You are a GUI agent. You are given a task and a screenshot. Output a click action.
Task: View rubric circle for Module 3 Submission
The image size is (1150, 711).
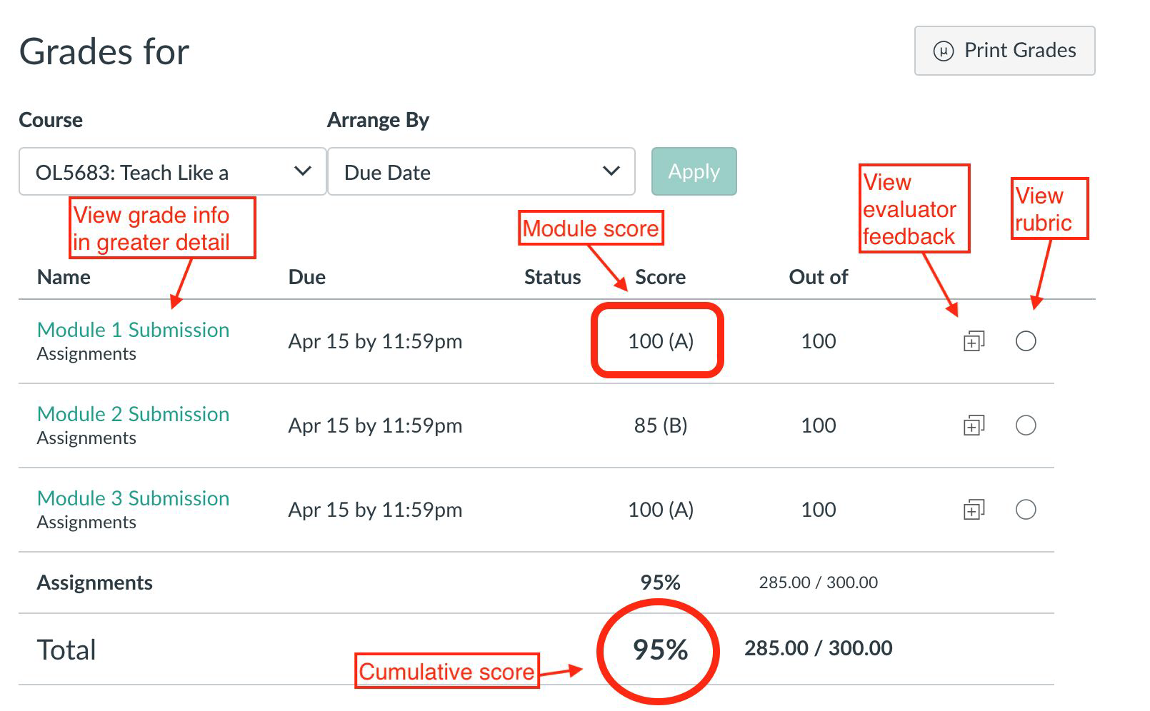[x=1026, y=510]
